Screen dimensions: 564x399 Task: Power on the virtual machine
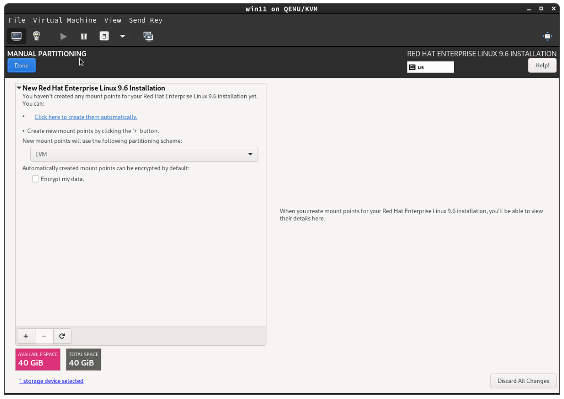click(x=63, y=36)
